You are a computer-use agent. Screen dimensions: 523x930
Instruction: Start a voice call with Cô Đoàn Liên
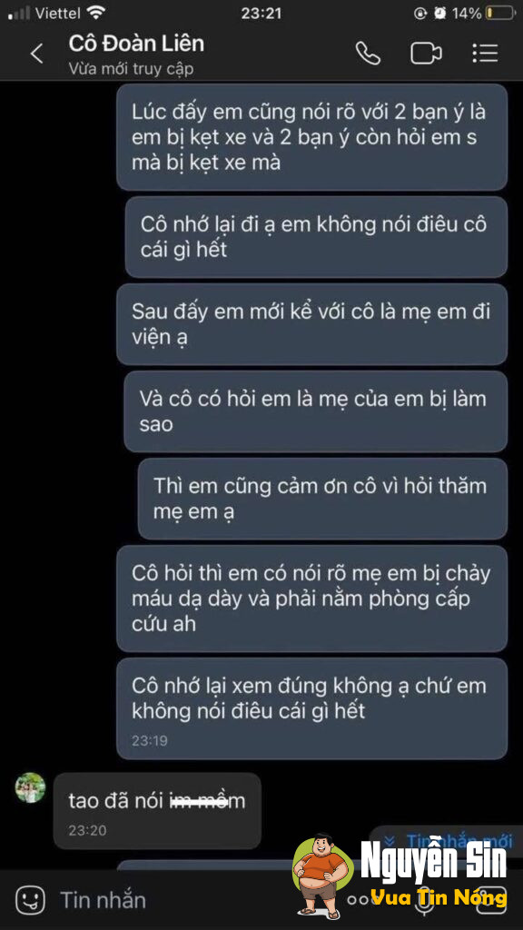coord(368,54)
